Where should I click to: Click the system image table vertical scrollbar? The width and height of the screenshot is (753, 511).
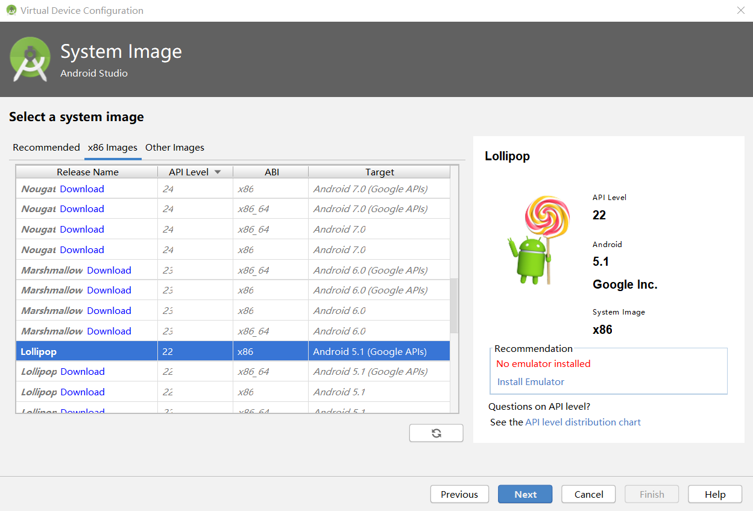click(x=455, y=306)
